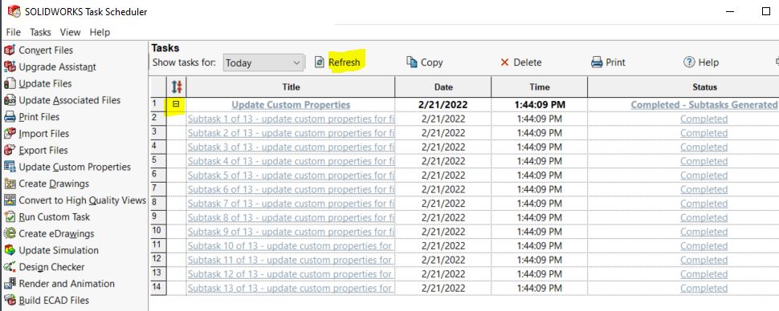Open the View menu
This screenshot has width=779, height=311.
(x=70, y=32)
